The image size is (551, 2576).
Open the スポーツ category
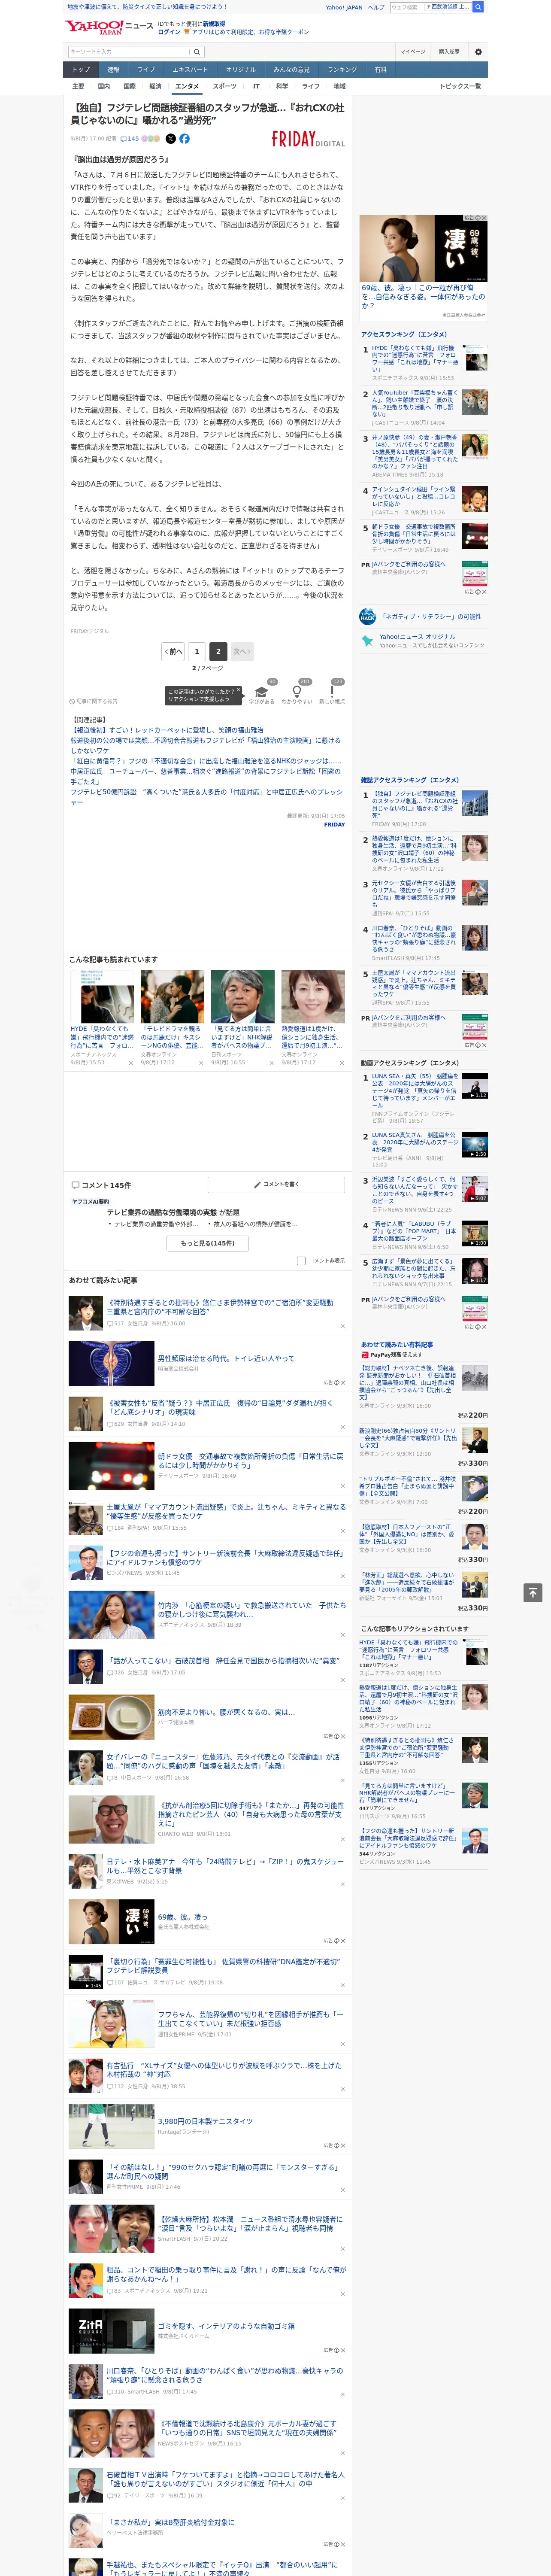[x=225, y=86]
